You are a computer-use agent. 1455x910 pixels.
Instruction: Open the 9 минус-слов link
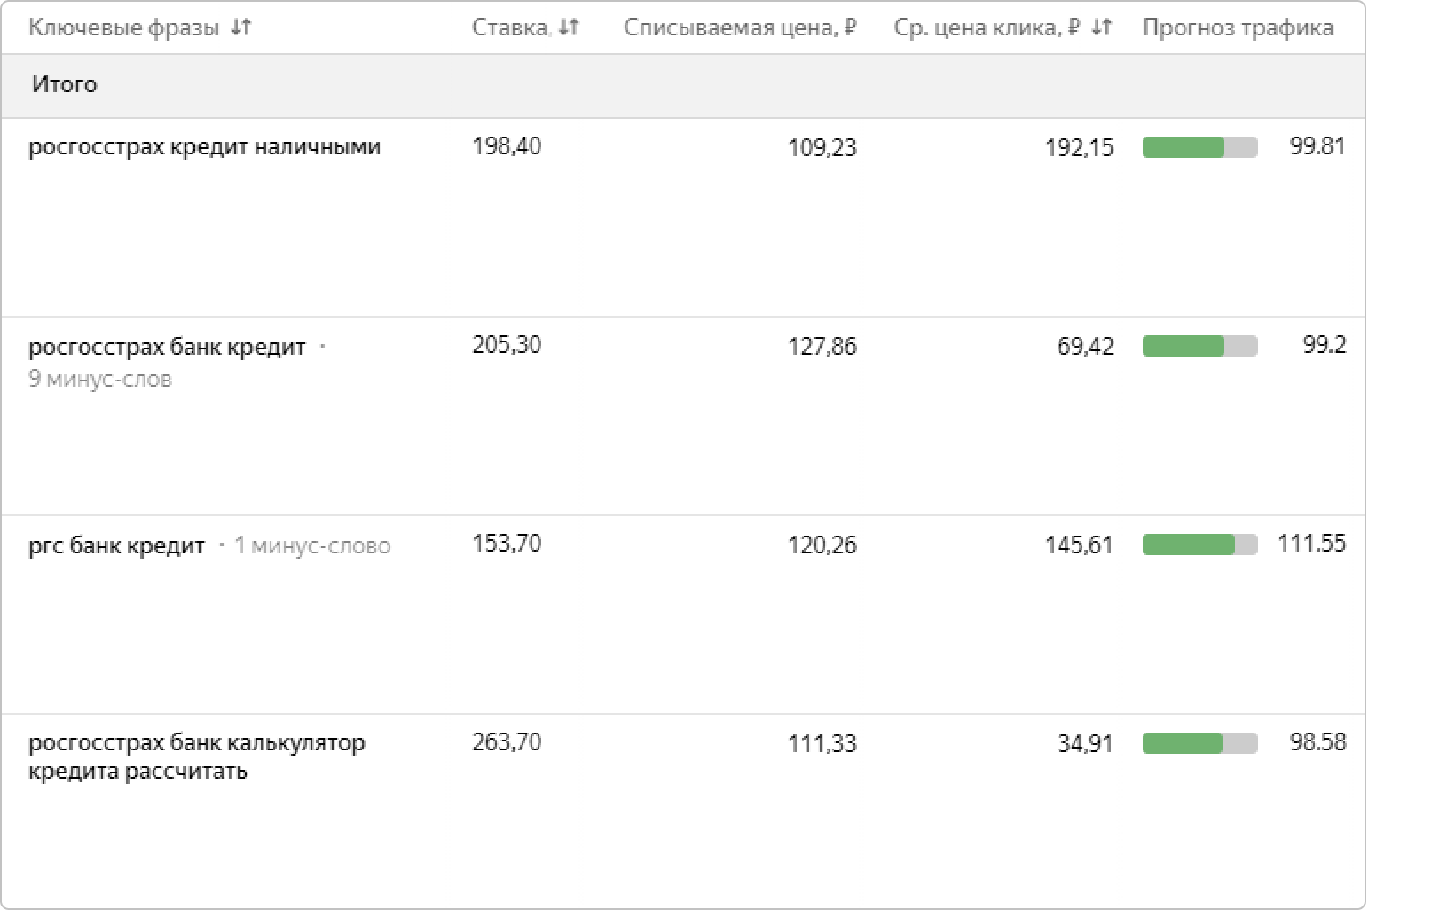click(x=100, y=380)
